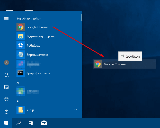This screenshot has width=160, height=128.
Task: Click the dragged Google Chrome icon on desktop
Action: click(98, 64)
